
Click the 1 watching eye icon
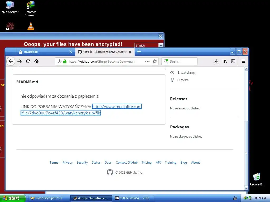click(x=172, y=73)
